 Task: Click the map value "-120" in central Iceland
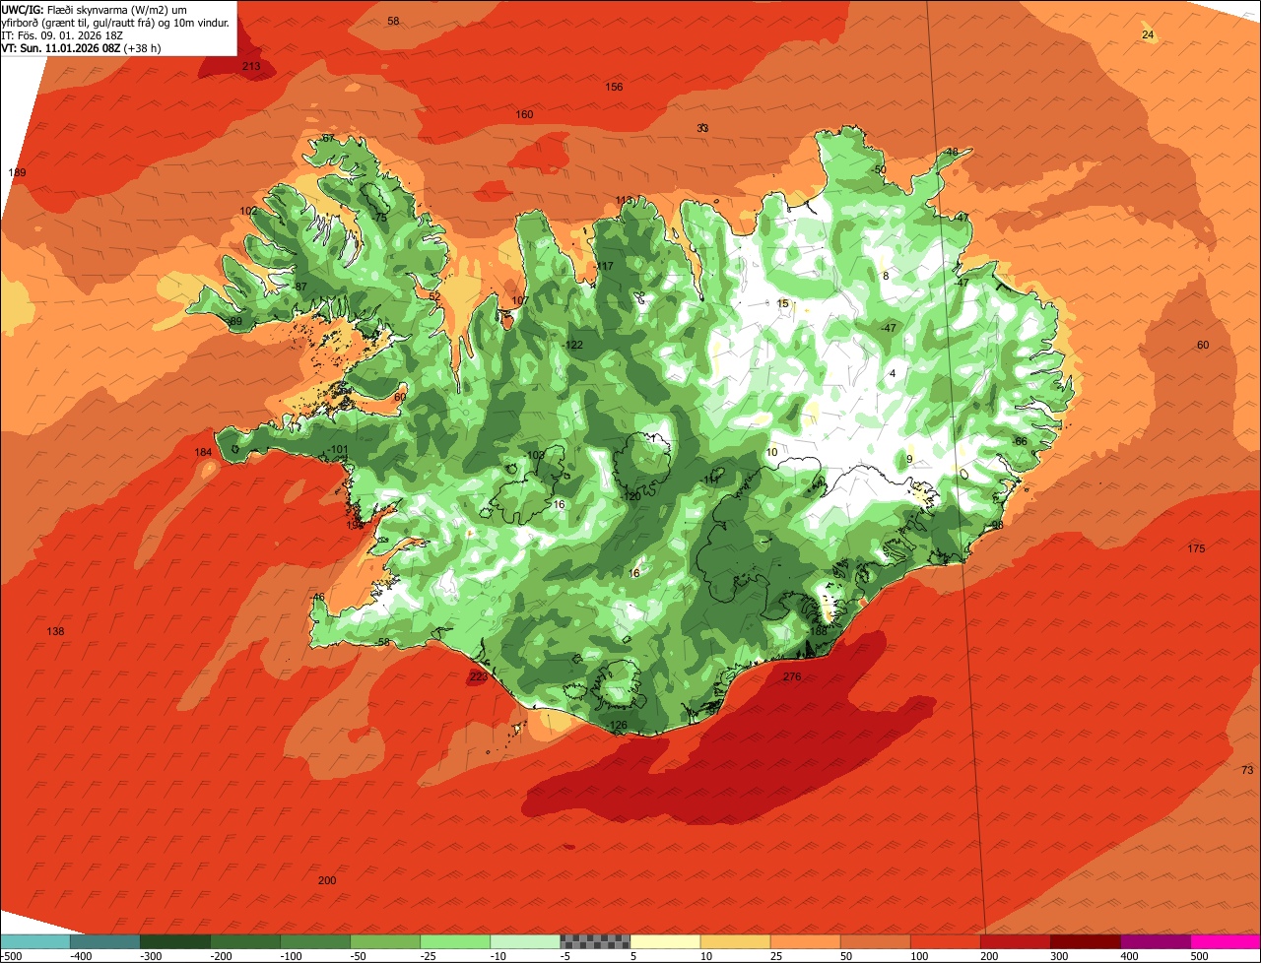631,497
